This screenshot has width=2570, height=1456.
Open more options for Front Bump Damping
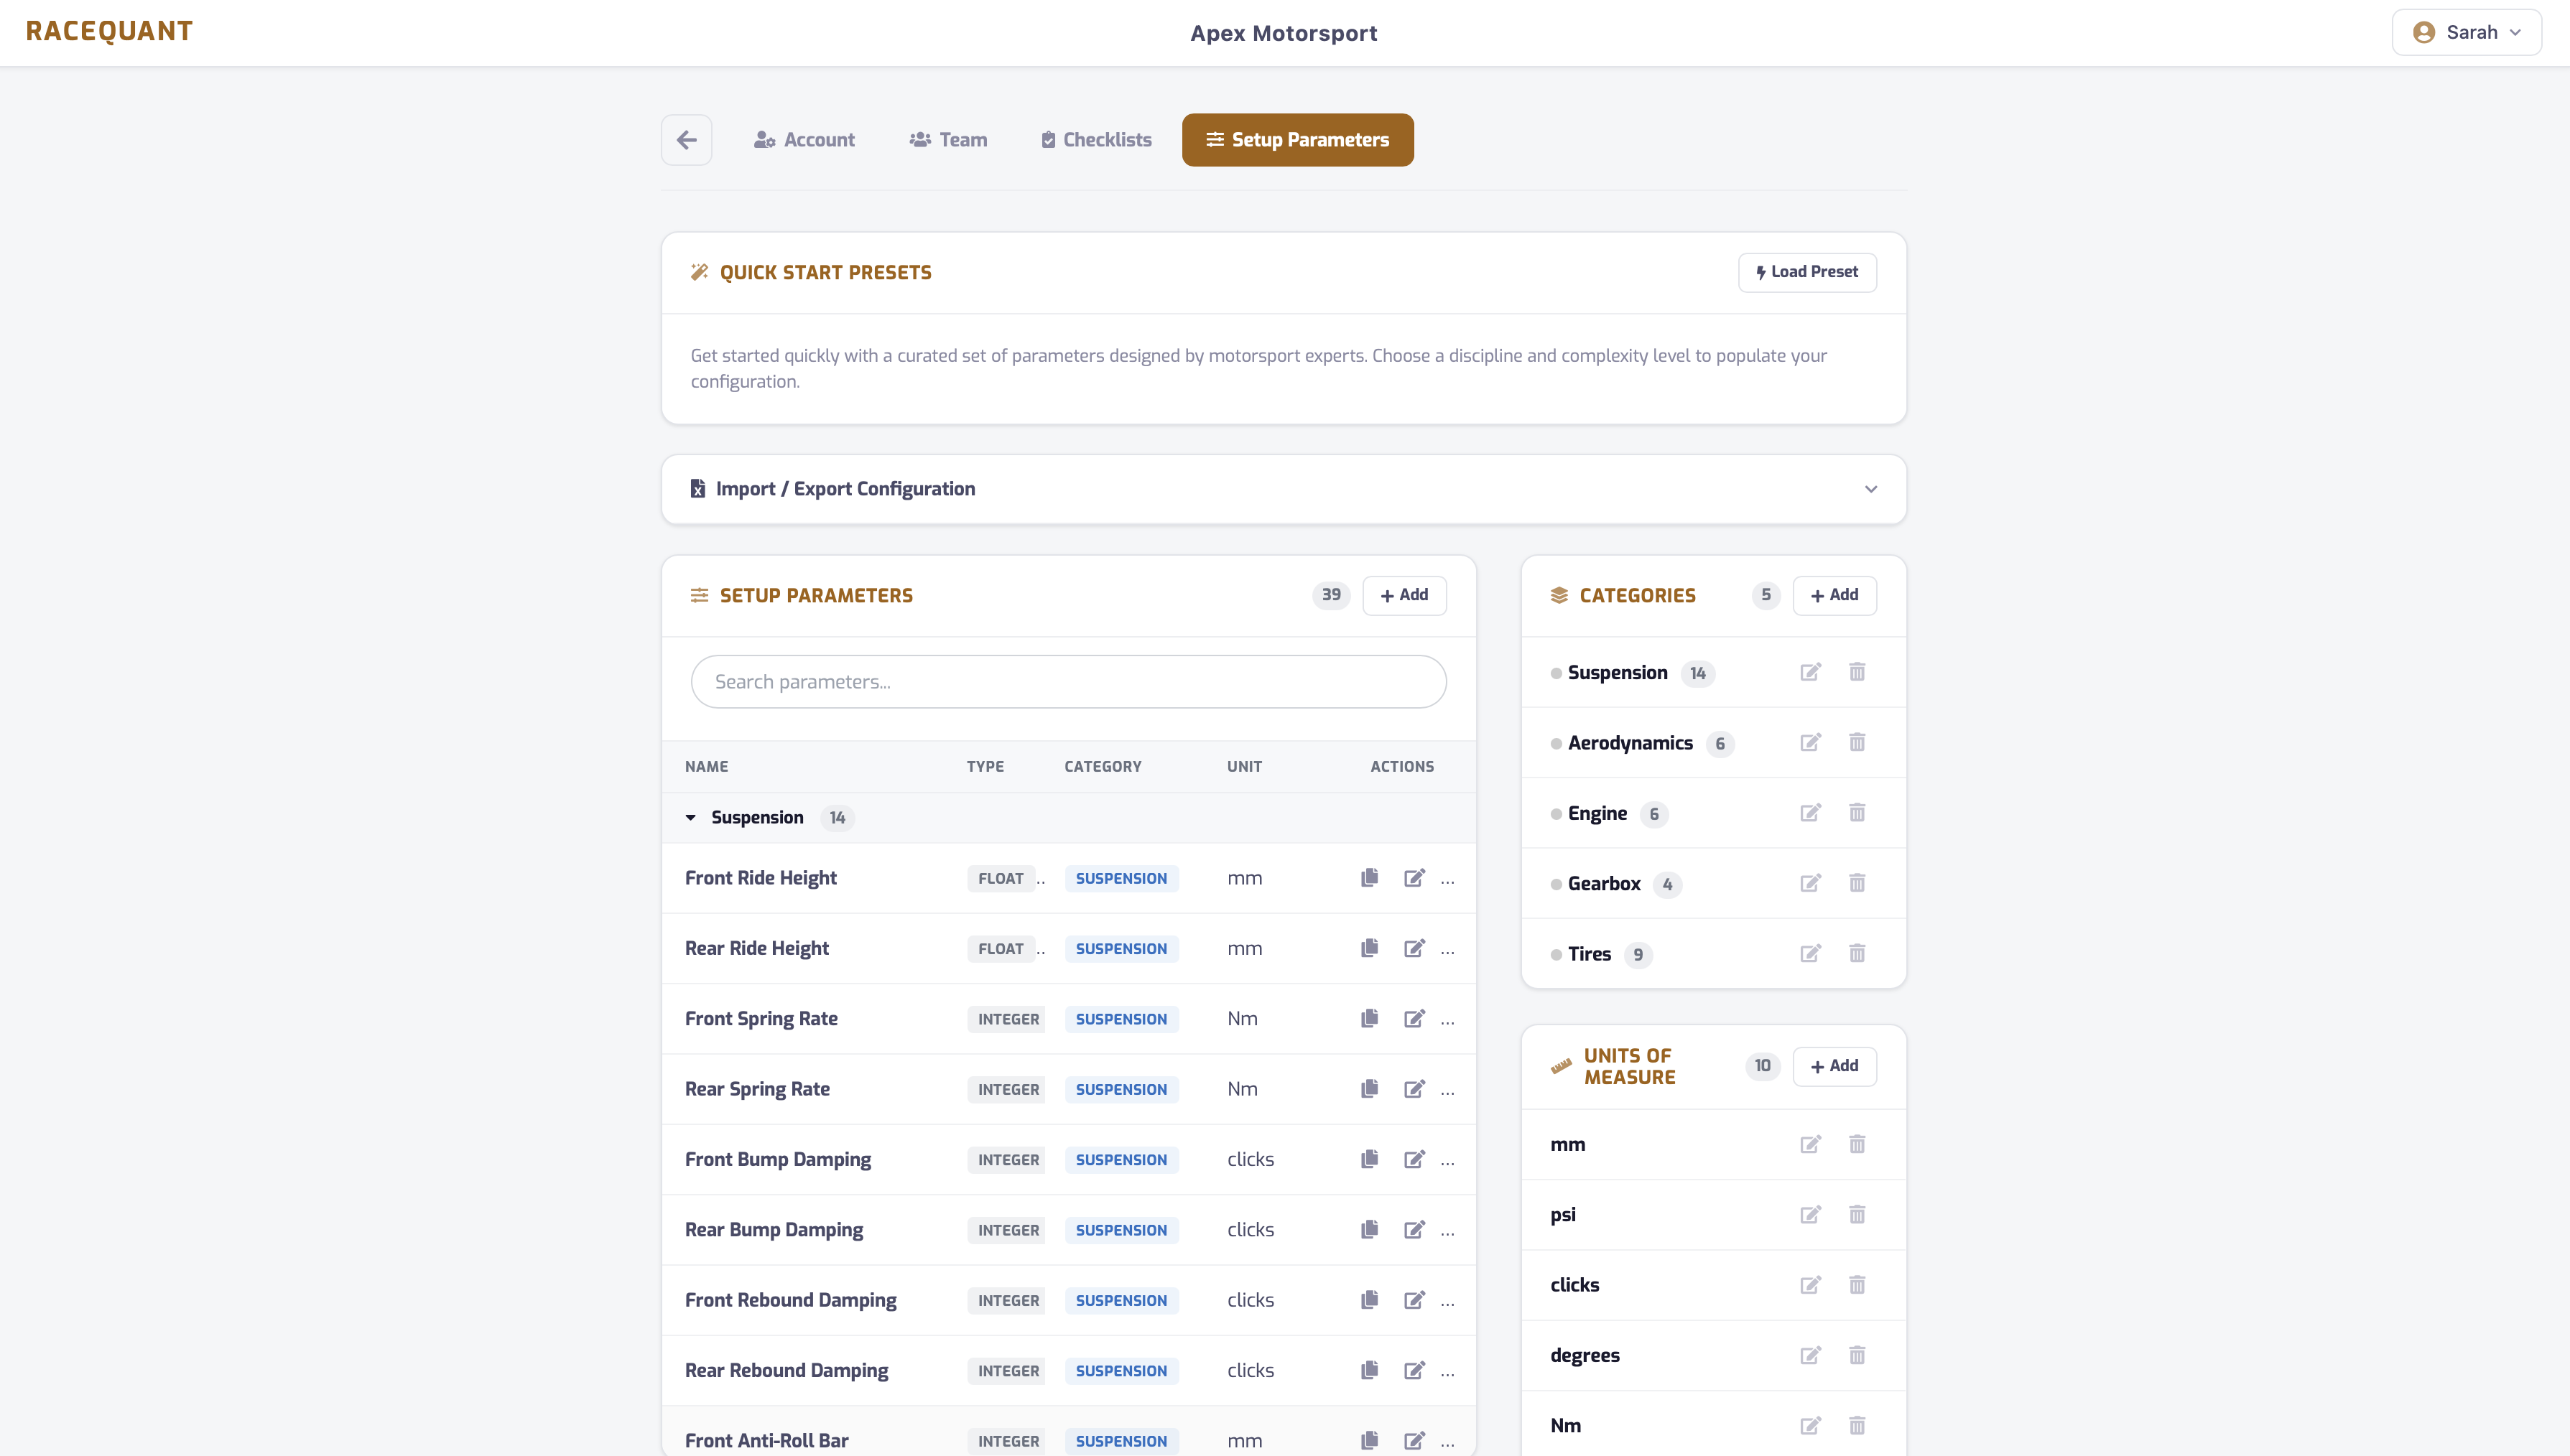pyautogui.click(x=1447, y=1161)
